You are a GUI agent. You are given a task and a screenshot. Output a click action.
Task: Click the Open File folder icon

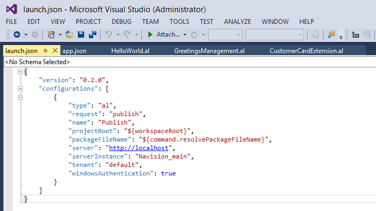[69, 34]
